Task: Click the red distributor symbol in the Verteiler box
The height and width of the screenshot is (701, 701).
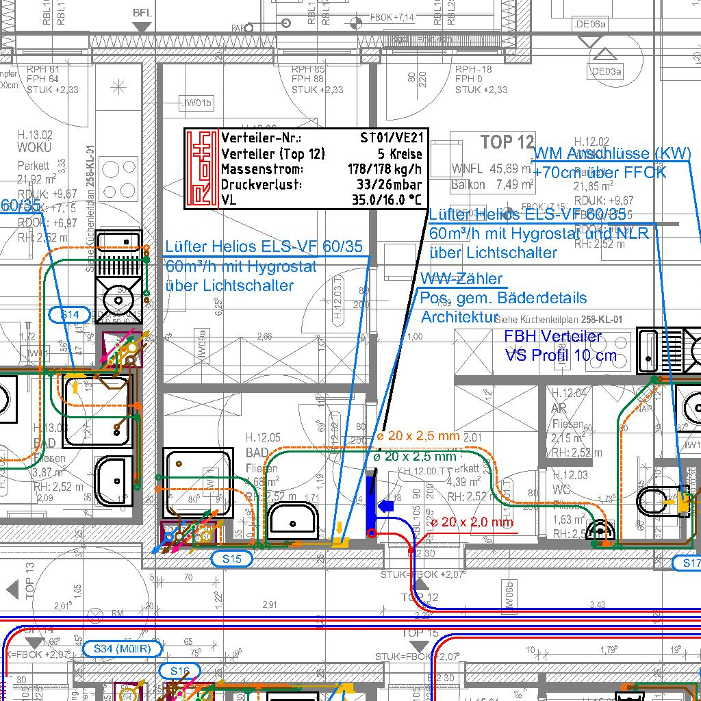Action: pyautogui.click(x=203, y=168)
